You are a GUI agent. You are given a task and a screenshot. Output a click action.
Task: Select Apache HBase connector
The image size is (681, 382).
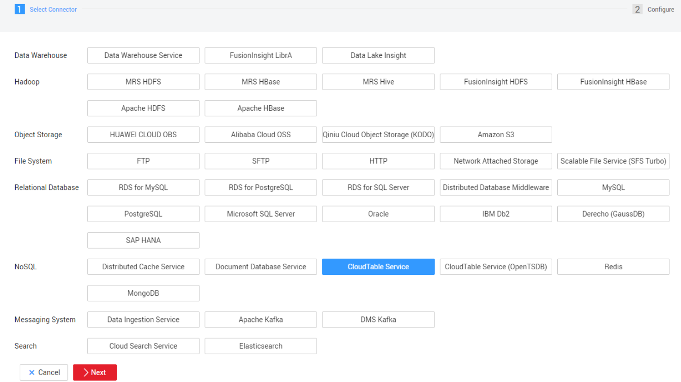click(x=261, y=108)
